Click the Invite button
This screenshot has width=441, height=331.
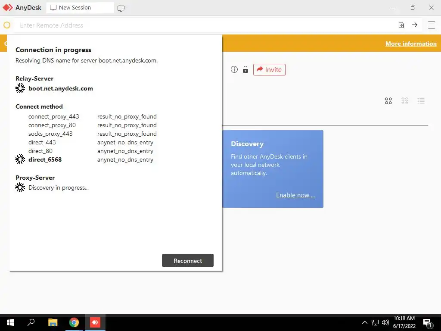pos(269,69)
